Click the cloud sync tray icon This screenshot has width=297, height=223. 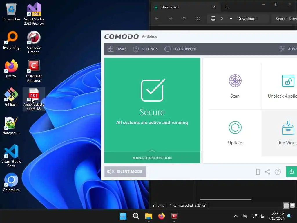(245, 216)
